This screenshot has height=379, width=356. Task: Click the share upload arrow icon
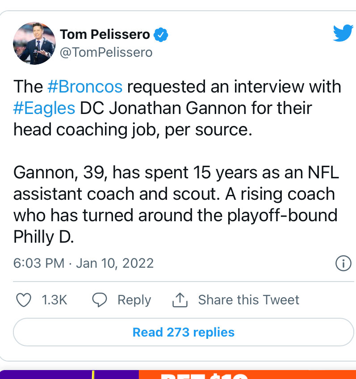coord(180,300)
